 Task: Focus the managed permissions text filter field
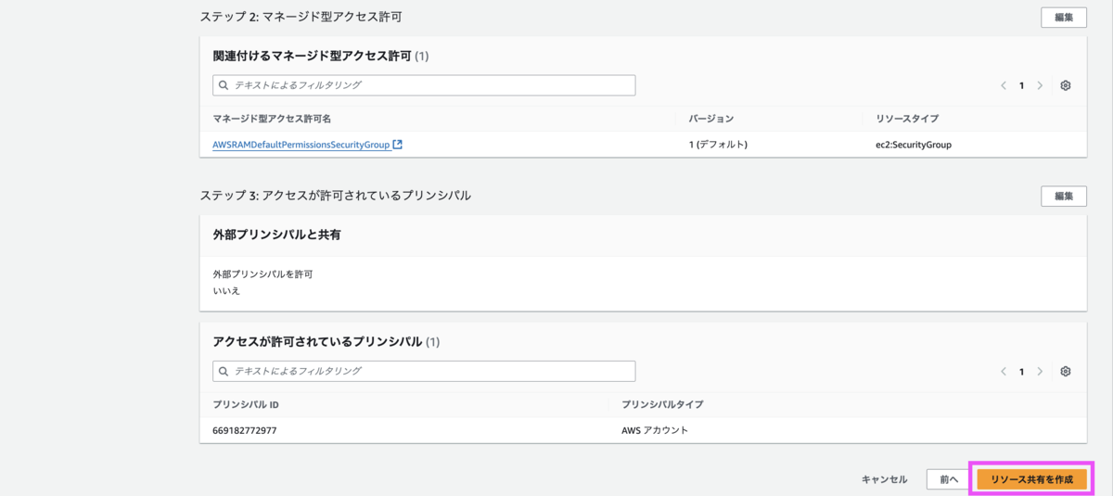coord(424,85)
